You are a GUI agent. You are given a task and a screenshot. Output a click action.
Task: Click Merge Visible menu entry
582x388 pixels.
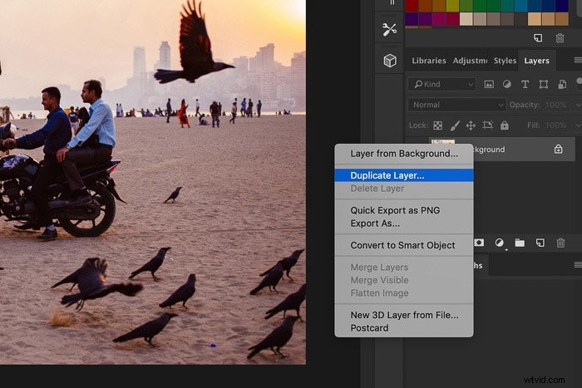click(x=404, y=280)
